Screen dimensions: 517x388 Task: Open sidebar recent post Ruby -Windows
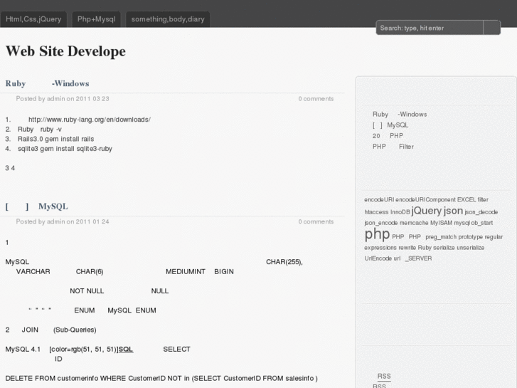coord(400,114)
